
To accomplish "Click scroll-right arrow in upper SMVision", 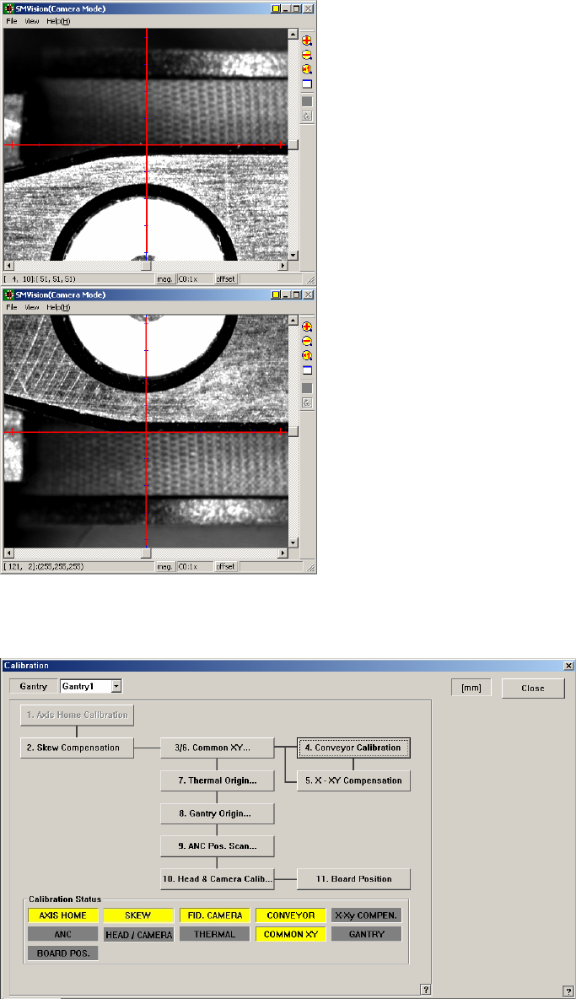I will click(283, 266).
